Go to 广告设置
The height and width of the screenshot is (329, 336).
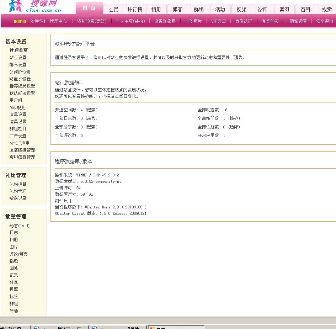point(18,136)
